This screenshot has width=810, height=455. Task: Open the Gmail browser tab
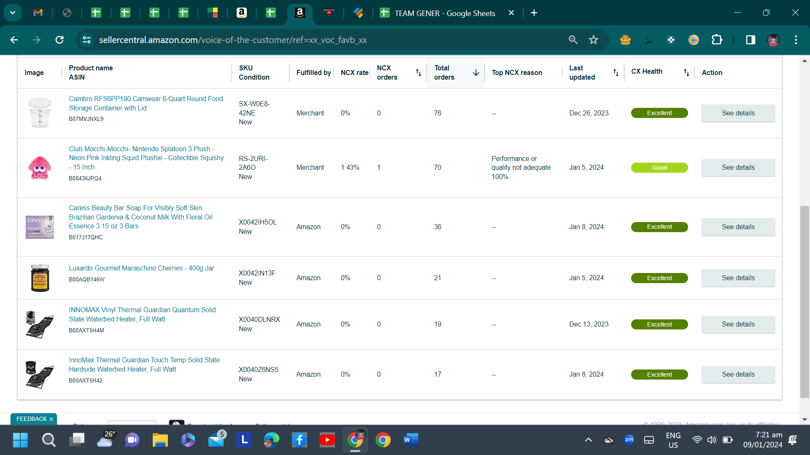point(38,13)
